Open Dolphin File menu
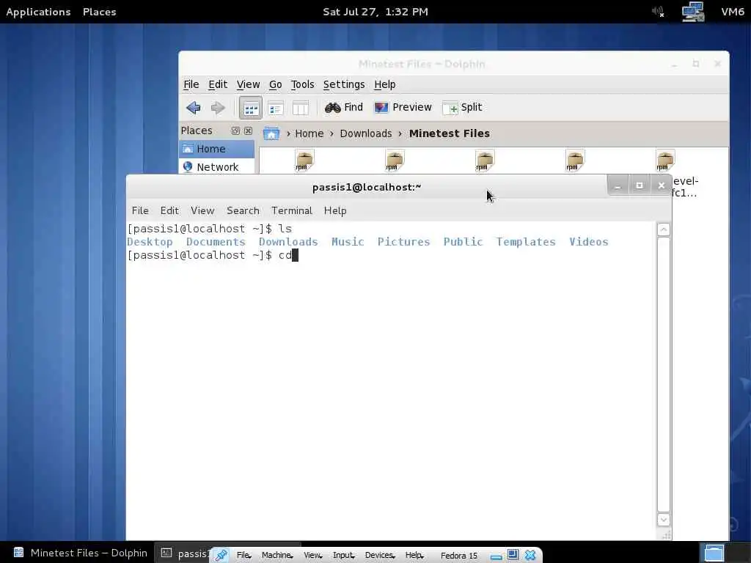The width and height of the screenshot is (751, 563). point(191,84)
